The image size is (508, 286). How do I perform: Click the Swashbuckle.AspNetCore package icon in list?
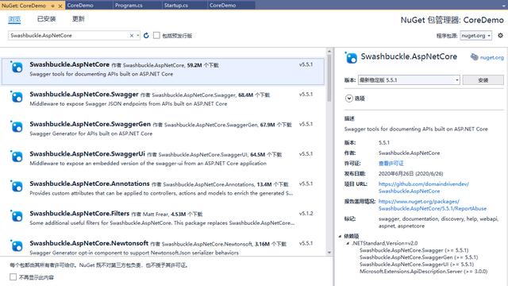pos(17,68)
